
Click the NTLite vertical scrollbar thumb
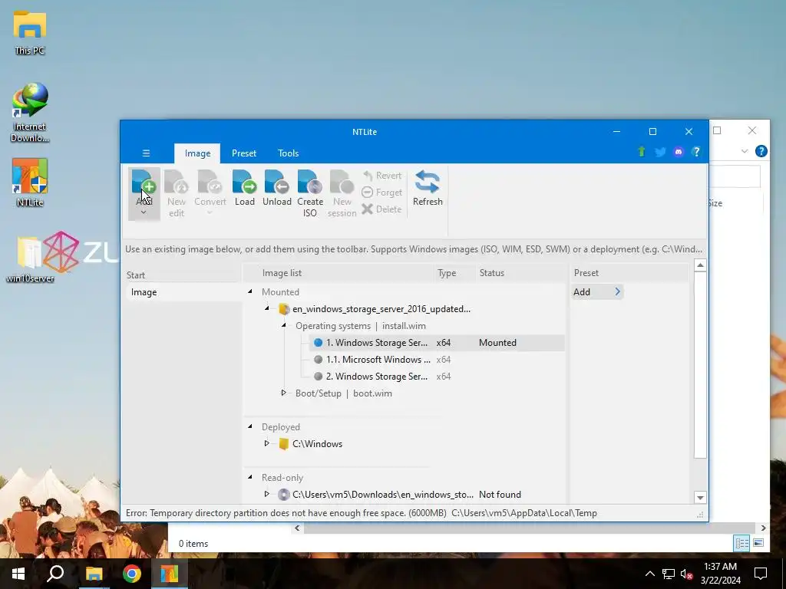click(700, 364)
